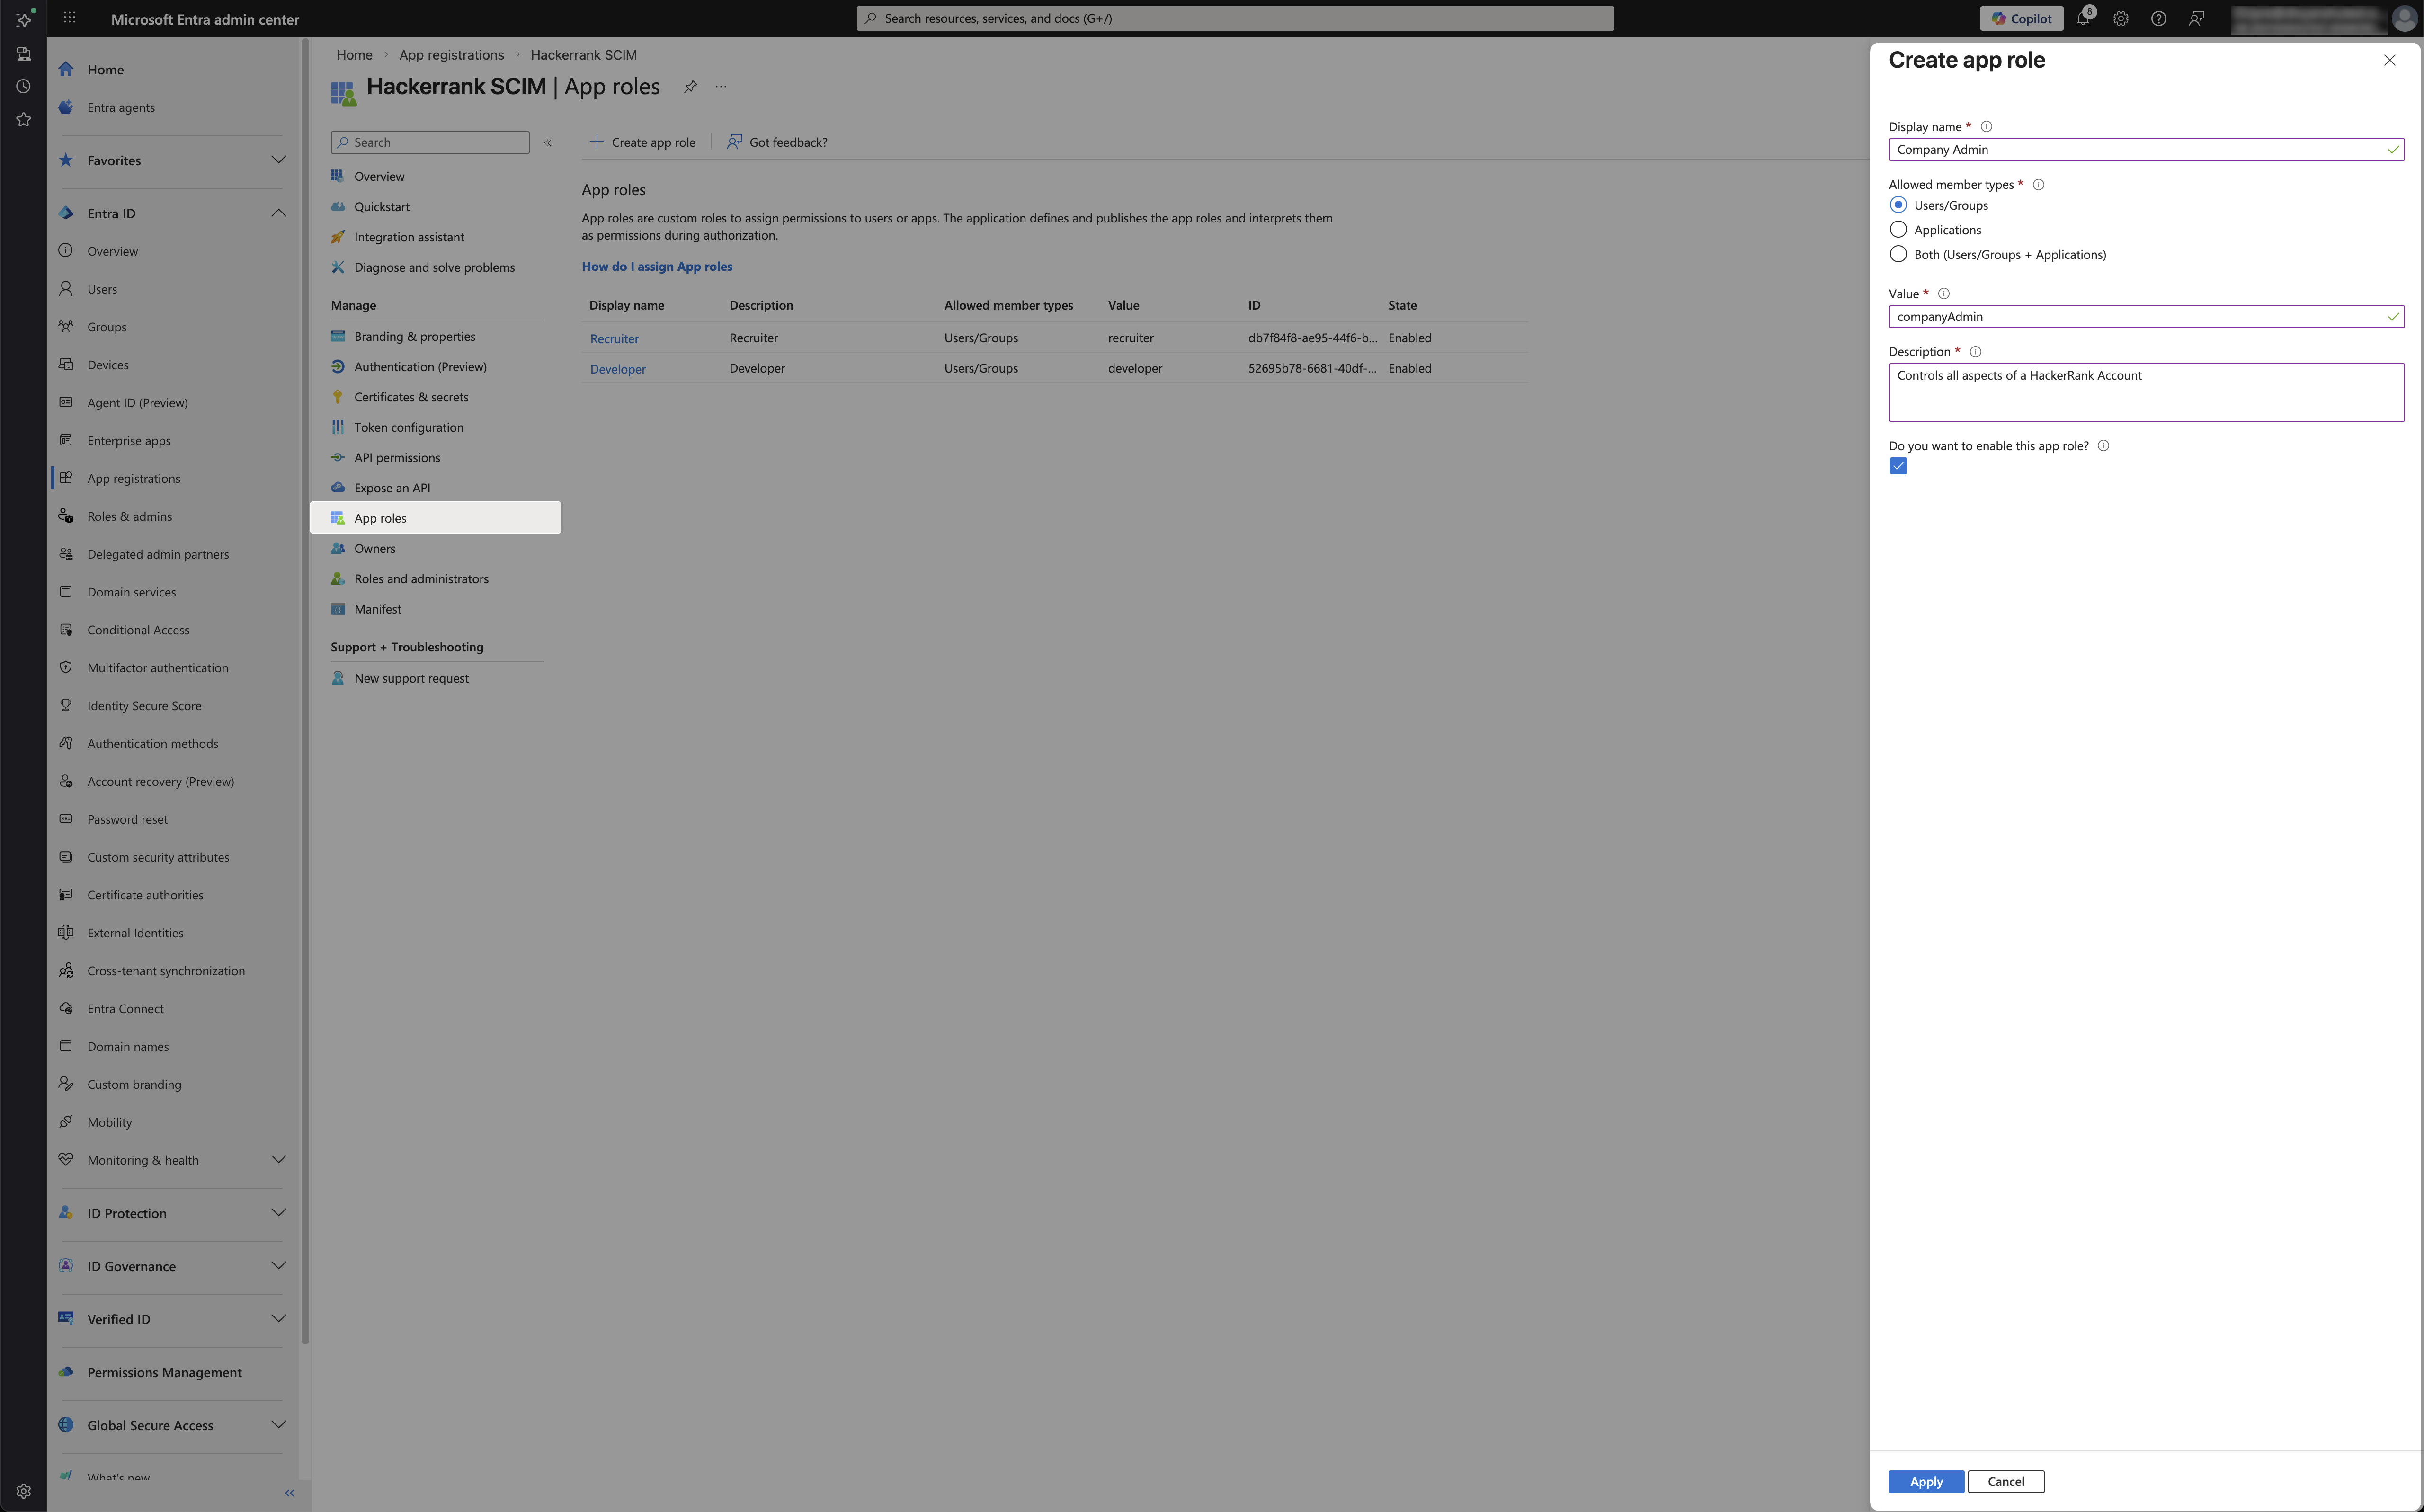Close the Create app role panel
The image size is (2424, 1512).
2389,60
